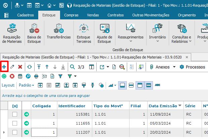Viewport: 208px width, 139px height.
Task: Click the magnifier search icon beside 3/3
Action: click(72, 67)
